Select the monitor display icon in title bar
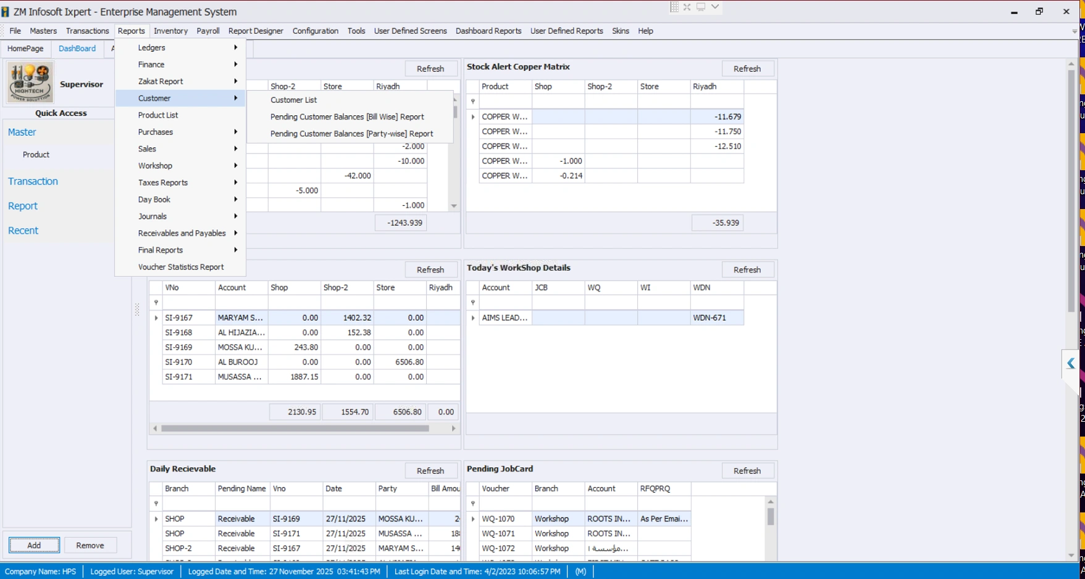The image size is (1085, 579). 700,7
